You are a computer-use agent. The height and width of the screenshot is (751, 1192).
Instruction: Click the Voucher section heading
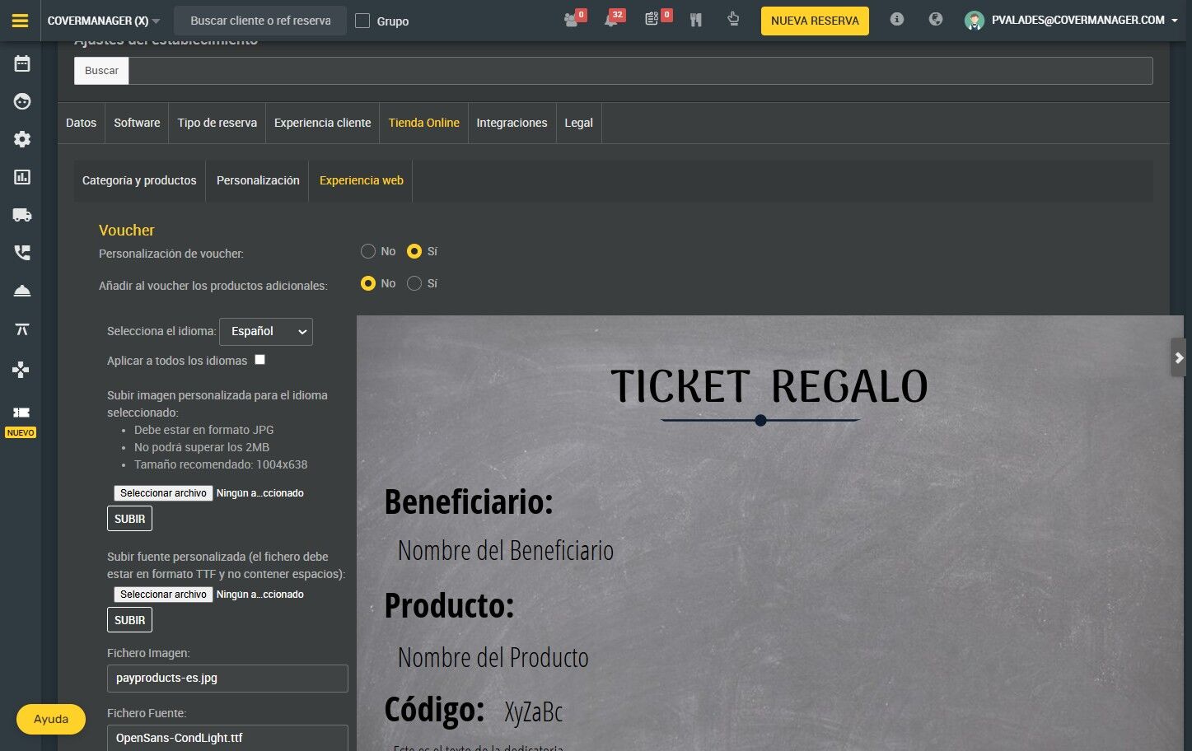[x=127, y=231]
